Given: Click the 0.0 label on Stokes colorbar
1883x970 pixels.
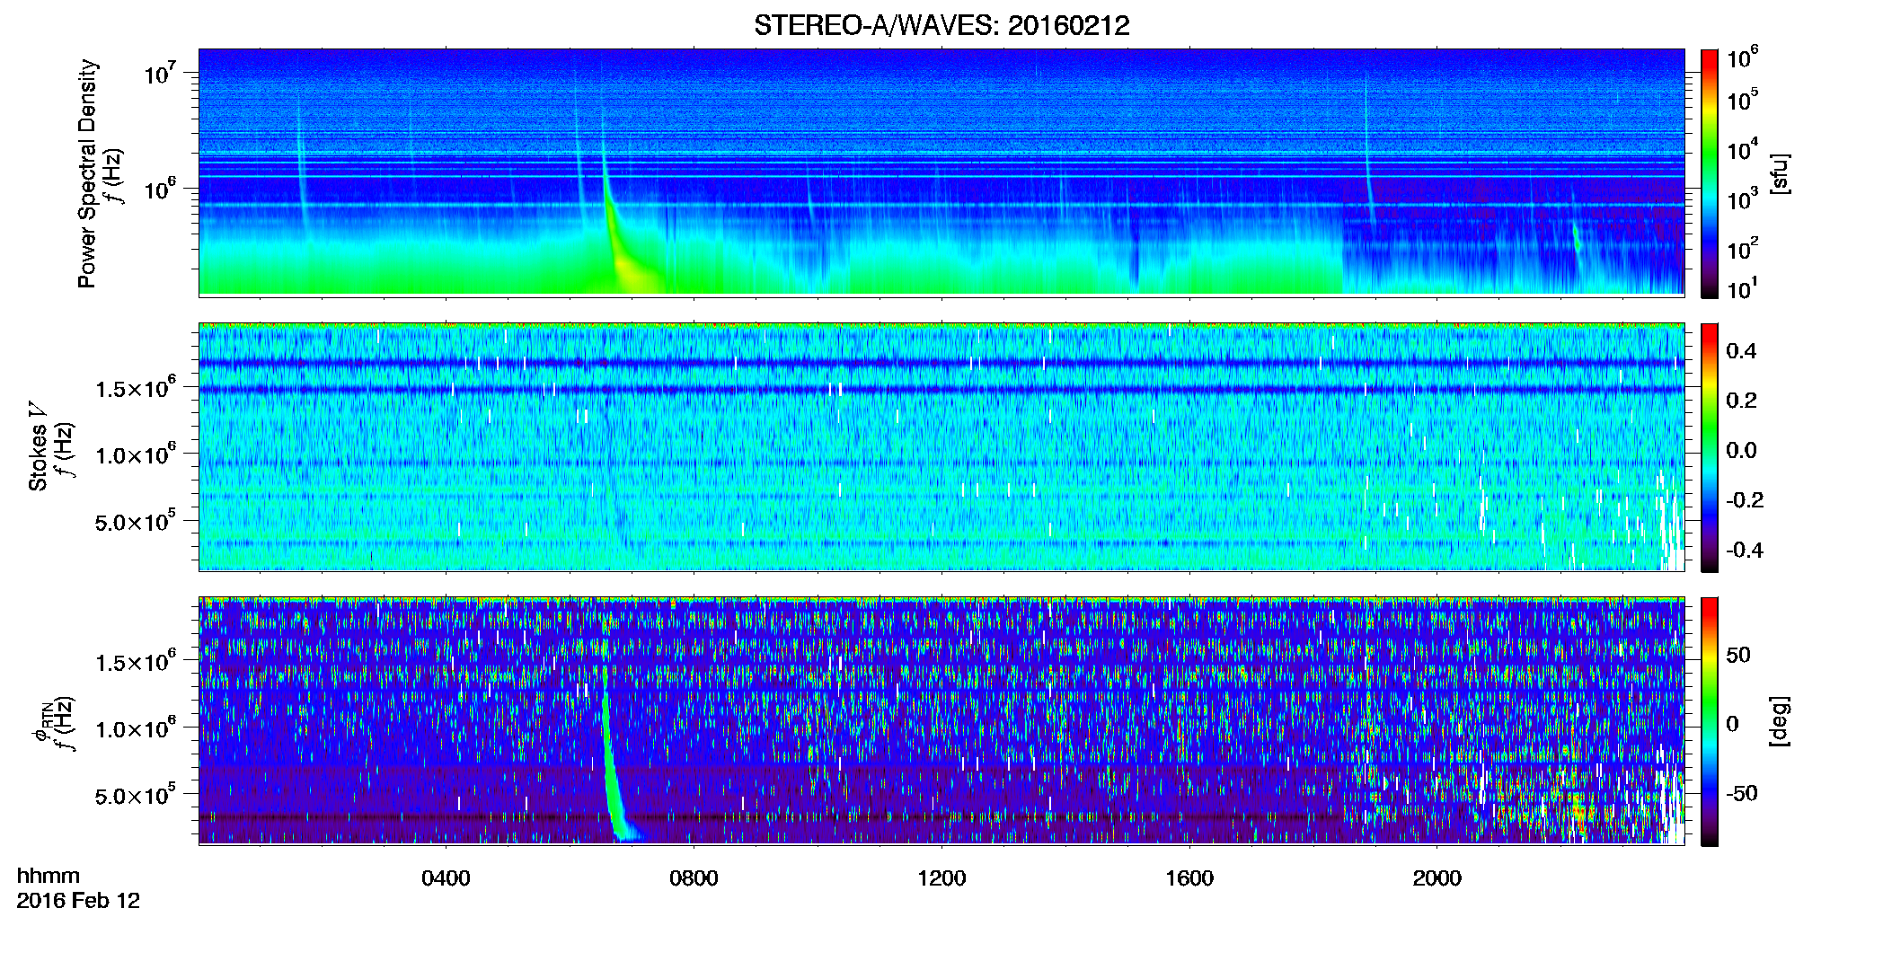Looking at the screenshot, I should tap(1741, 450).
